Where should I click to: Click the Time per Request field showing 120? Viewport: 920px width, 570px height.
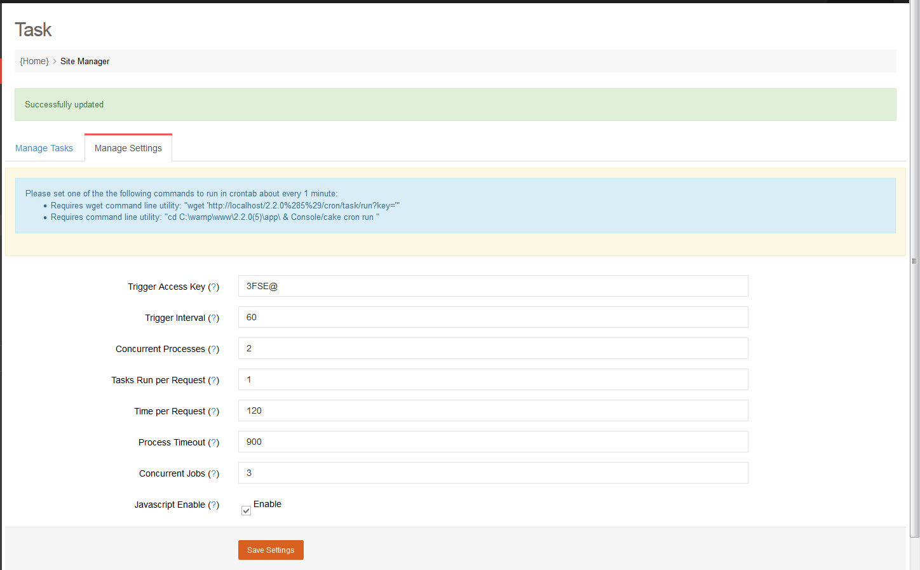click(x=492, y=411)
